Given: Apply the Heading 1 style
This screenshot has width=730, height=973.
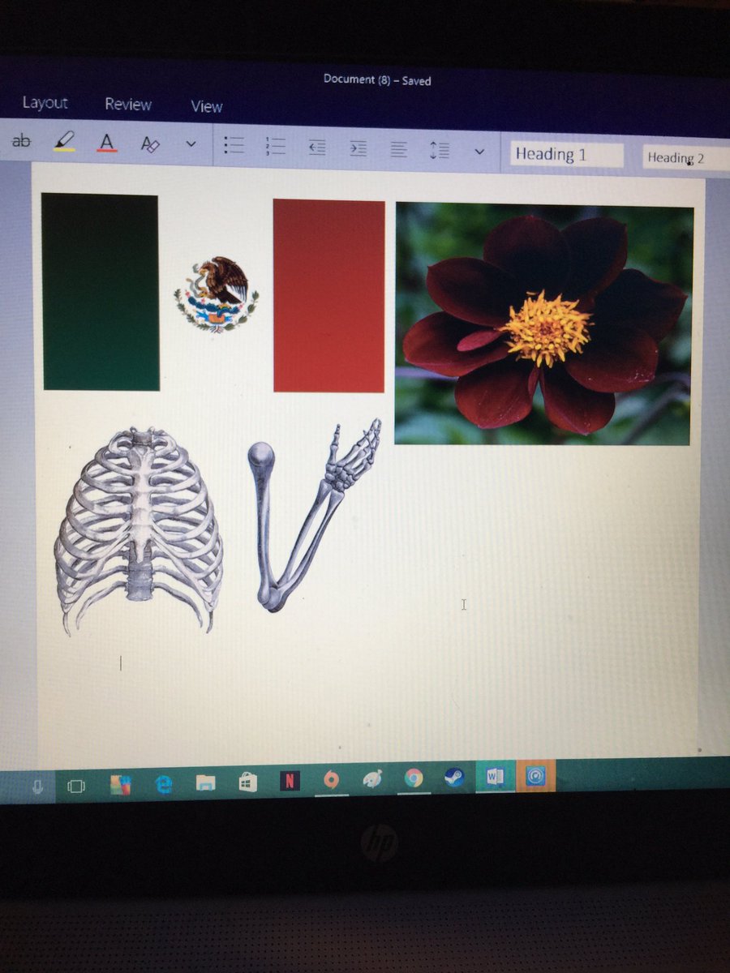Looking at the screenshot, I should point(567,155).
